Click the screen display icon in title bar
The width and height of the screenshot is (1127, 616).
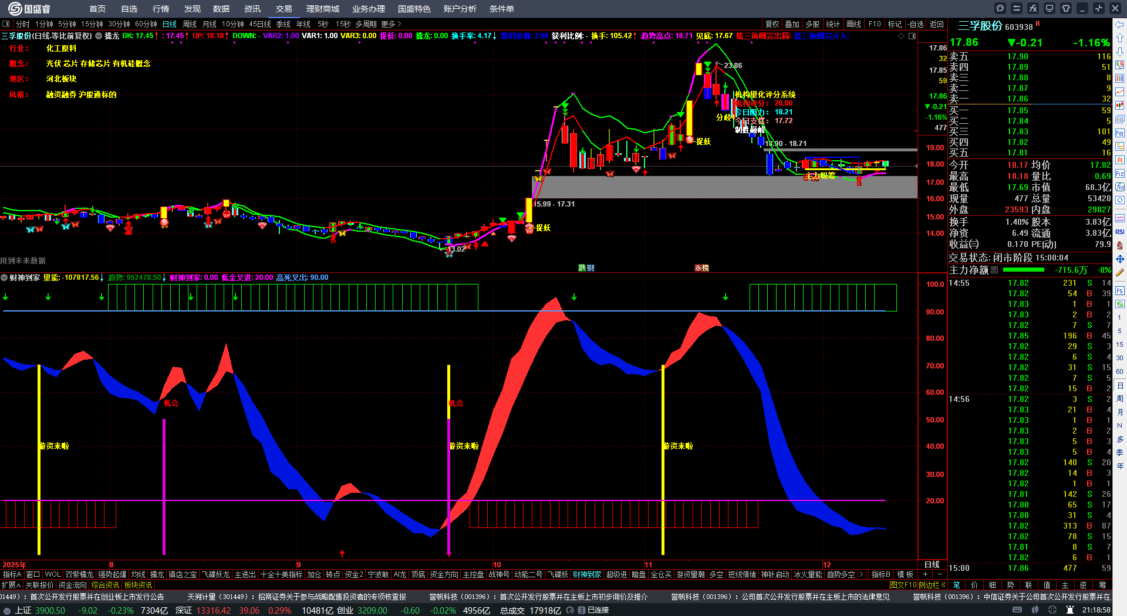pos(1050,8)
